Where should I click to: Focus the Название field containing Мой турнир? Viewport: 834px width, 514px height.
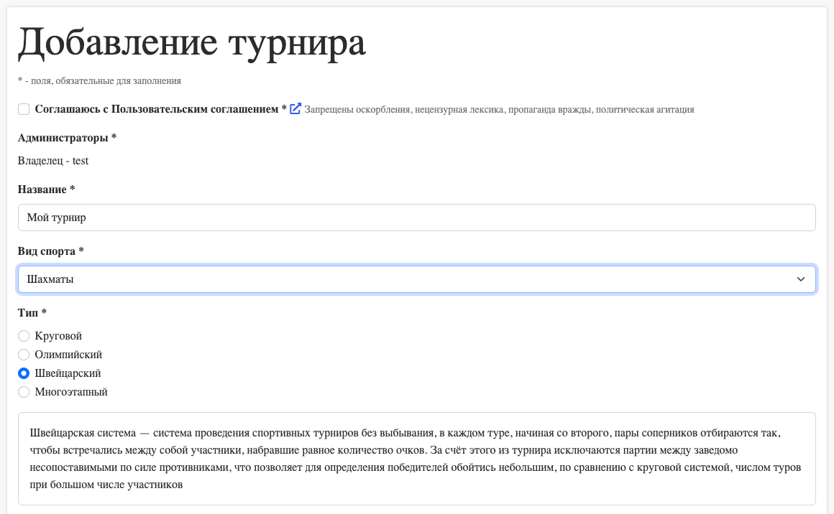(x=416, y=218)
